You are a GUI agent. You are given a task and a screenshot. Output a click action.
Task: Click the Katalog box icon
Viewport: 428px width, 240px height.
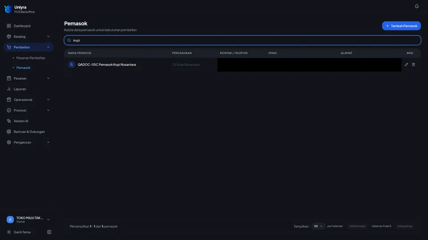pyautogui.click(x=9, y=36)
